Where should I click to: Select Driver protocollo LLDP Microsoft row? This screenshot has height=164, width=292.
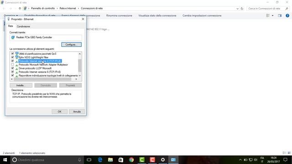[35, 68]
